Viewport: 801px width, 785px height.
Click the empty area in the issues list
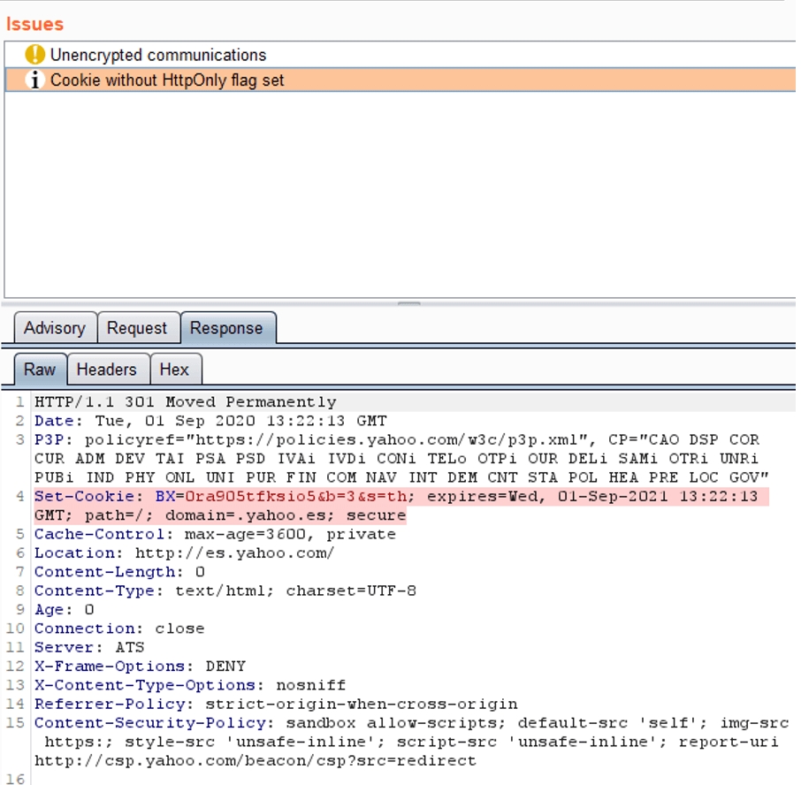point(398,194)
